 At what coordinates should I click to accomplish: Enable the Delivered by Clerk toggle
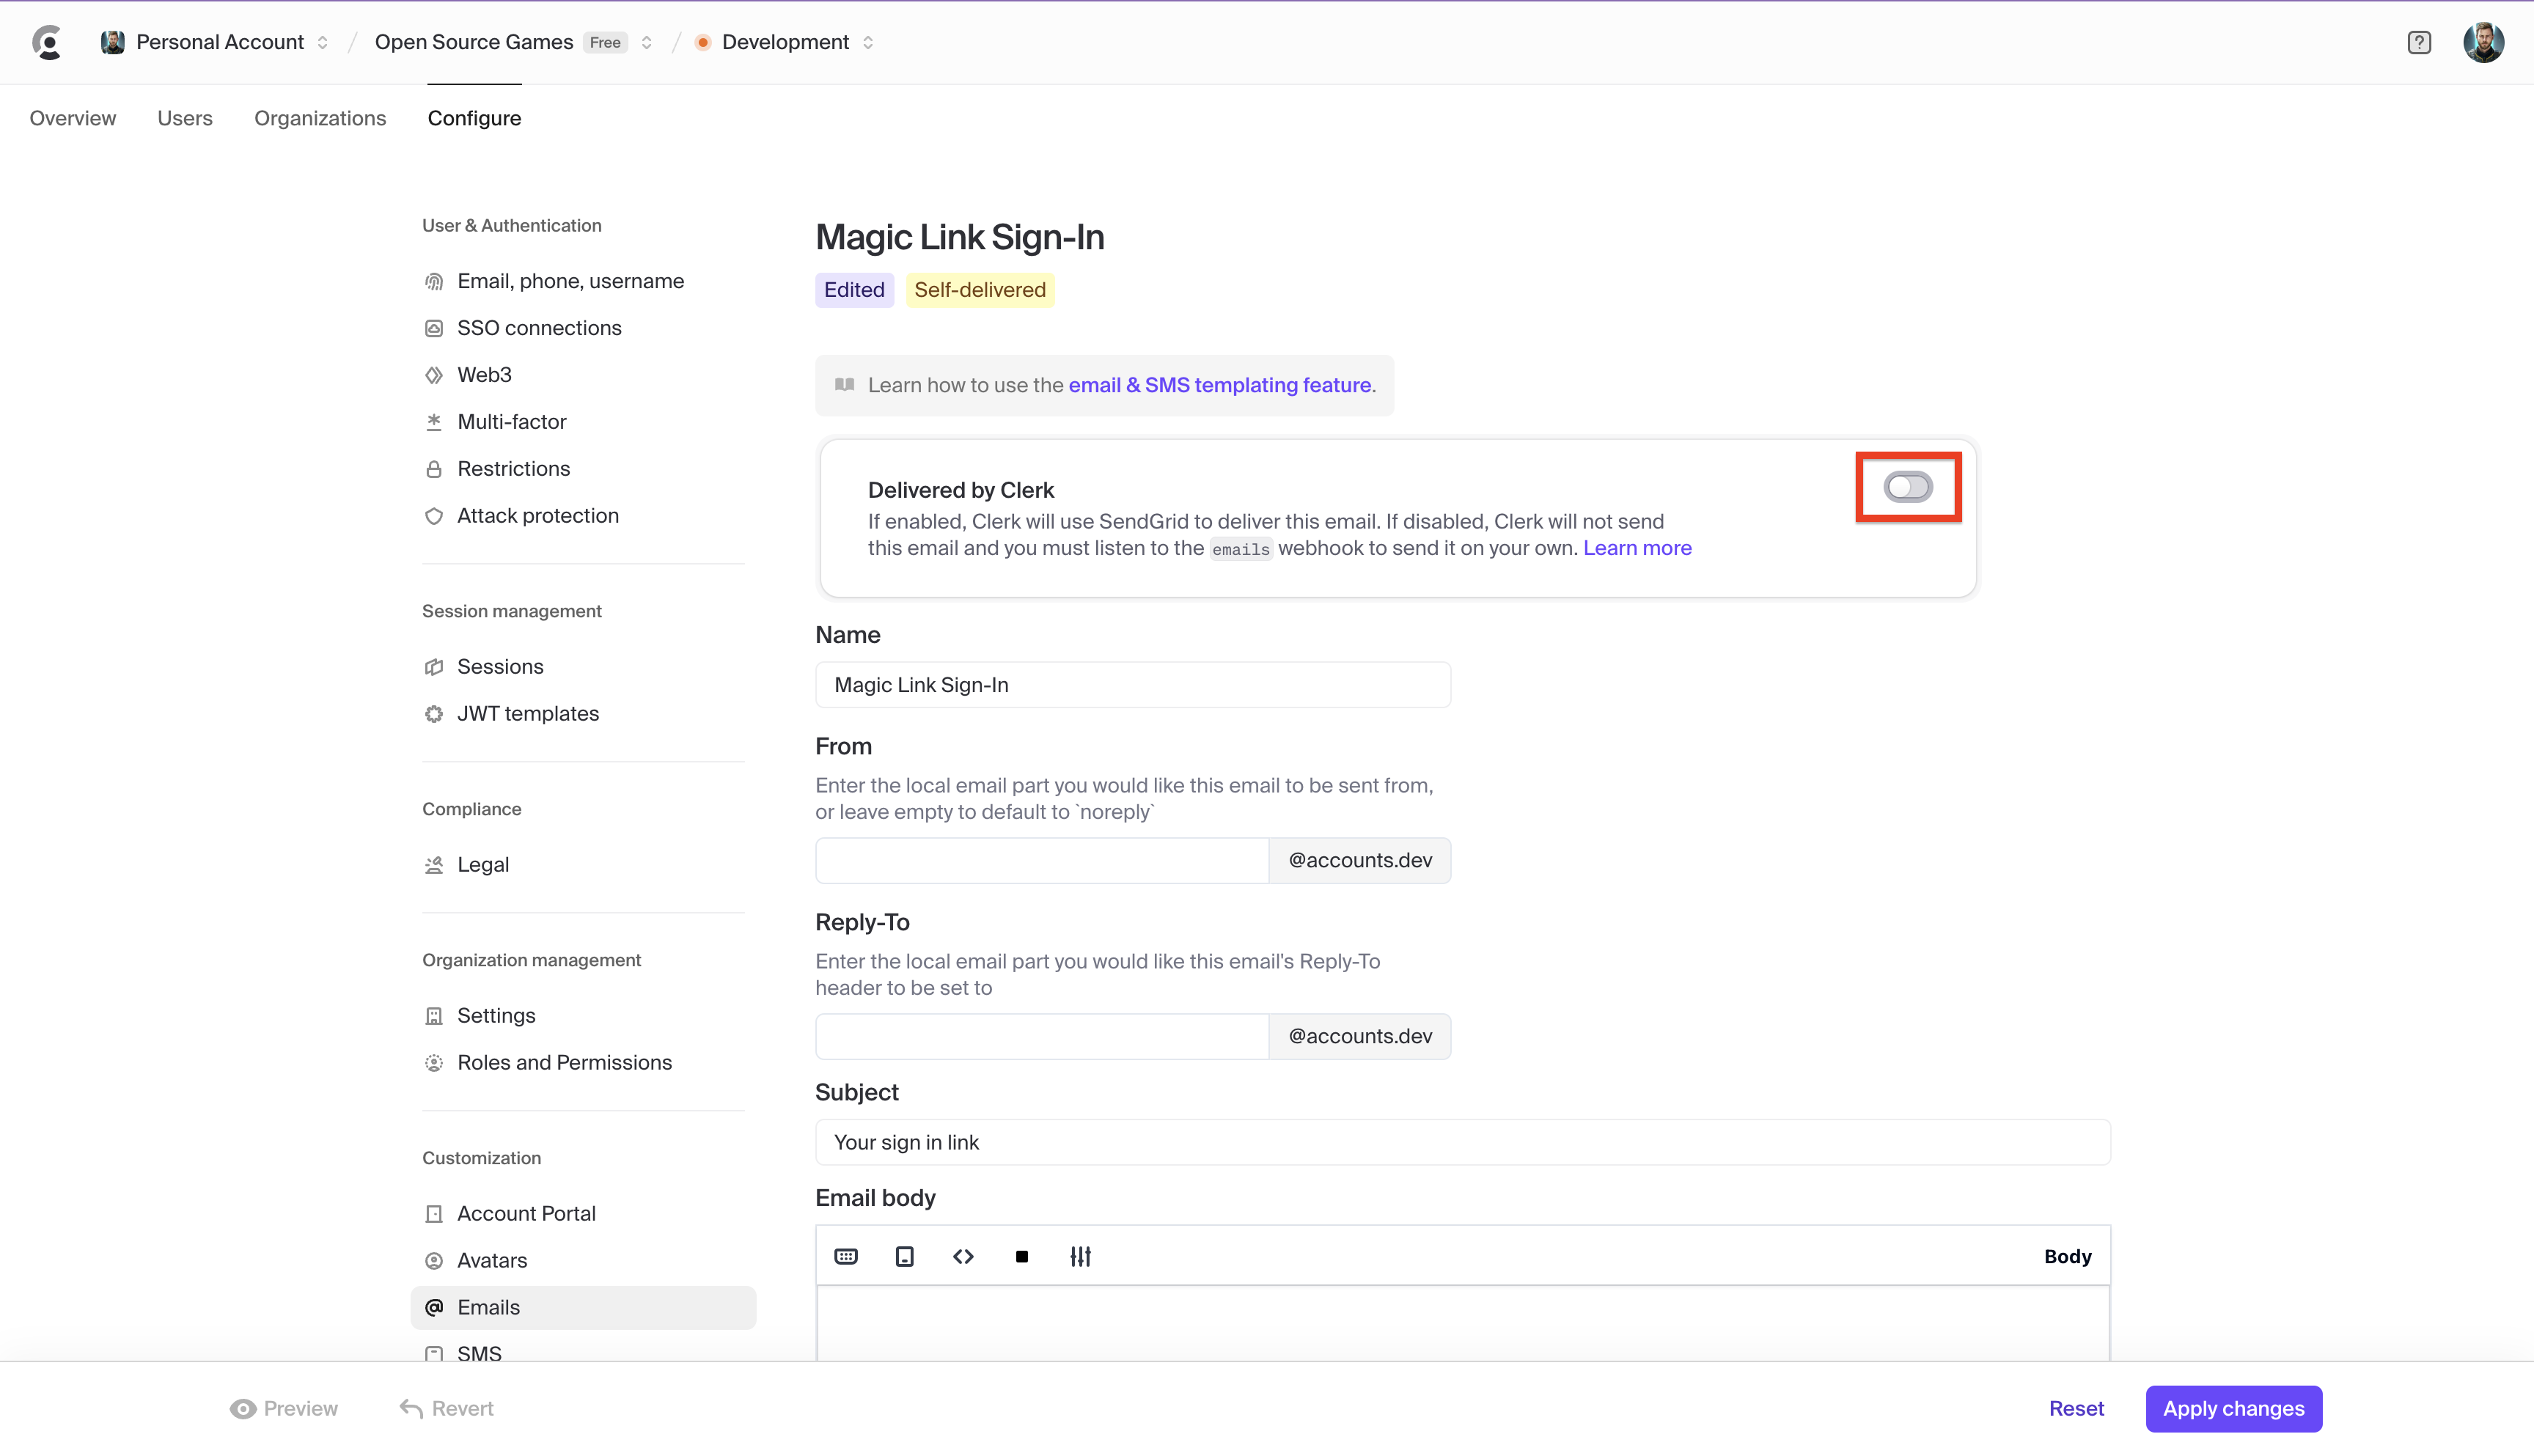(1907, 487)
